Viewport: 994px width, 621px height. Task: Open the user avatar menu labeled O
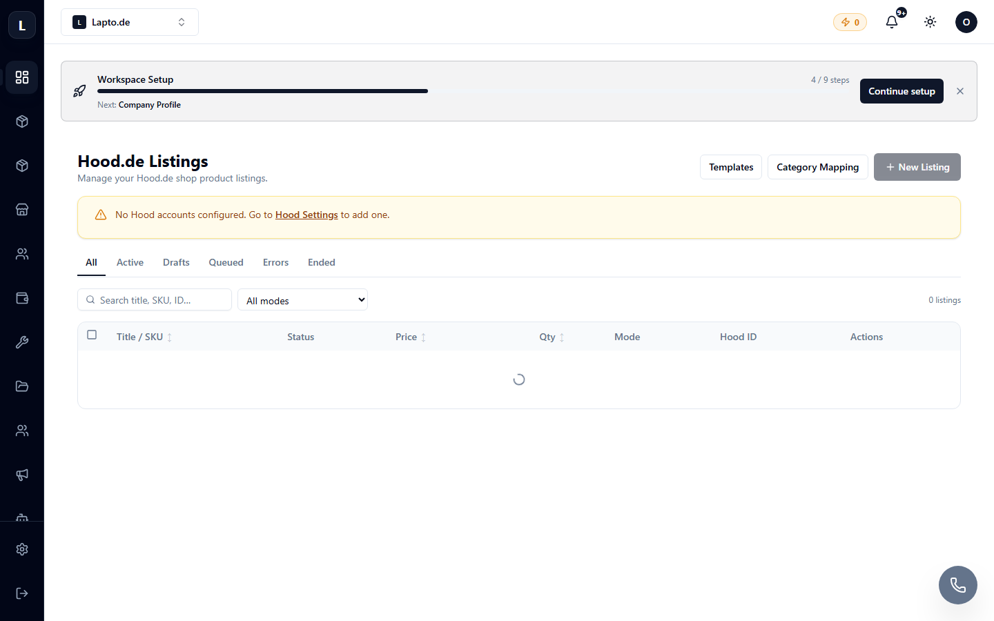click(966, 22)
